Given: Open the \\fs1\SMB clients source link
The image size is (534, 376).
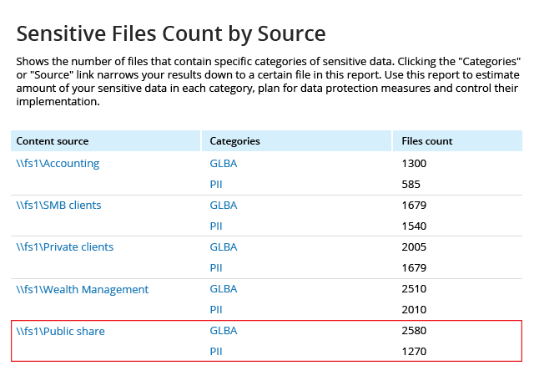Looking at the screenshot, I should pos(58,206).
